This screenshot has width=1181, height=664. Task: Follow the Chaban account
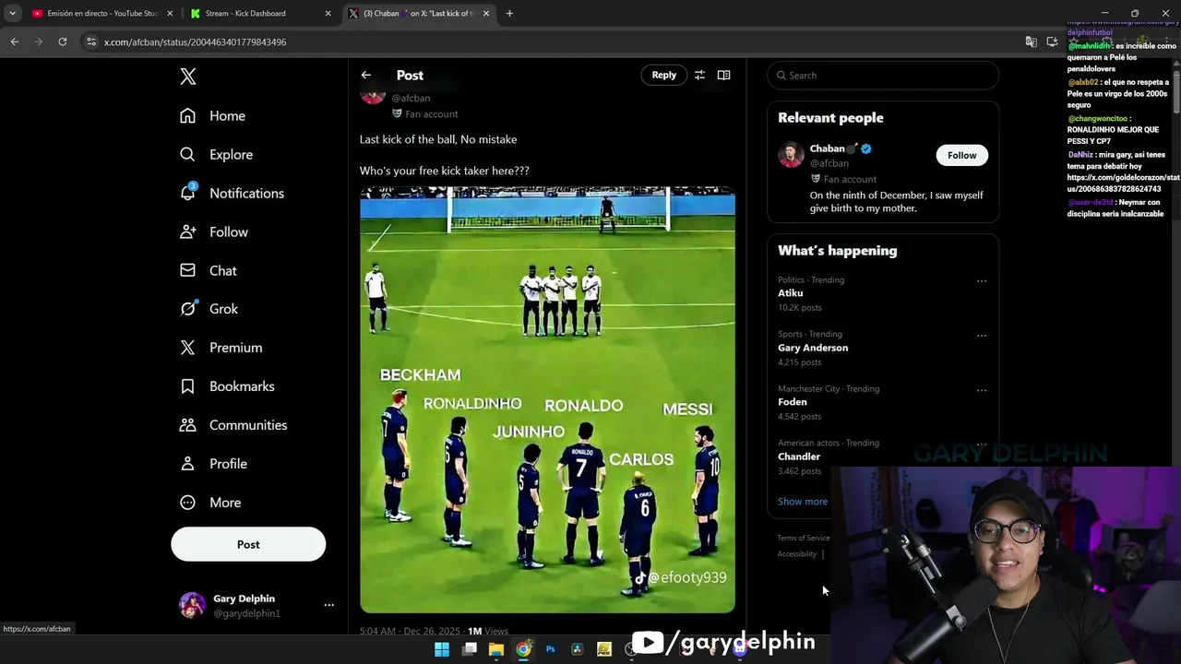961,155
